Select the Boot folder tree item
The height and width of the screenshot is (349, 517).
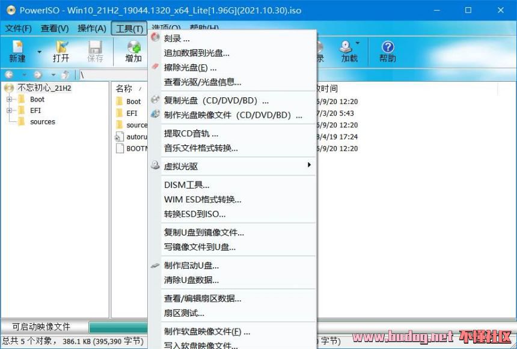point(37,99)
